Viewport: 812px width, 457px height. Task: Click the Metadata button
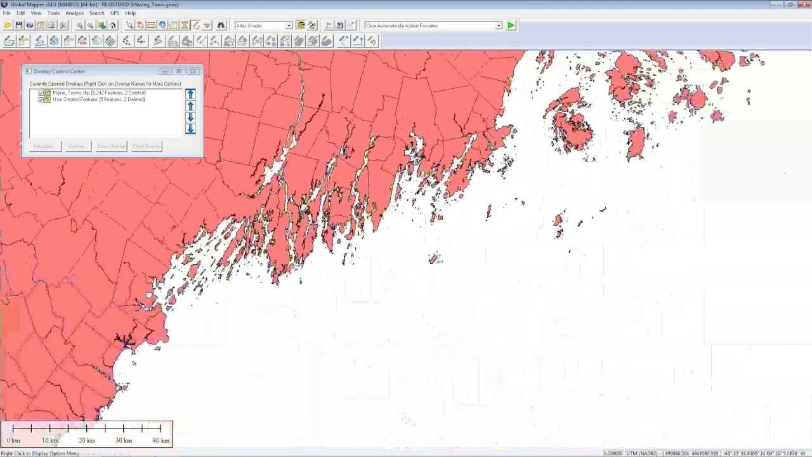coord(44,146)
